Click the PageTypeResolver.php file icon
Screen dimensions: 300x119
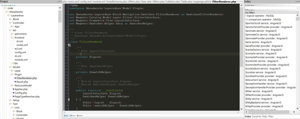(13, 97)
